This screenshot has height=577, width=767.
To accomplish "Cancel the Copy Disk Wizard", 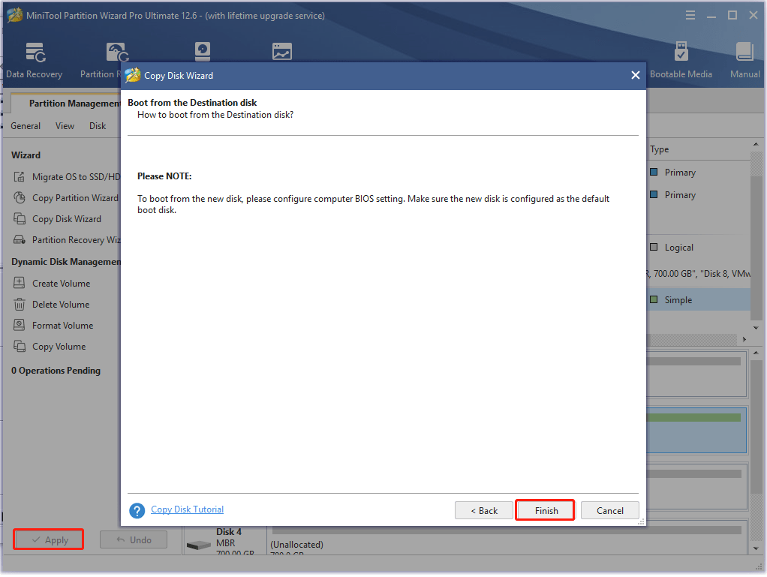I will coord(609,510).
